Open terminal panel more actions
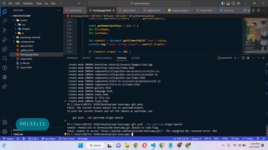This screenshot has width=268, height=150. [x=253, y=58]
